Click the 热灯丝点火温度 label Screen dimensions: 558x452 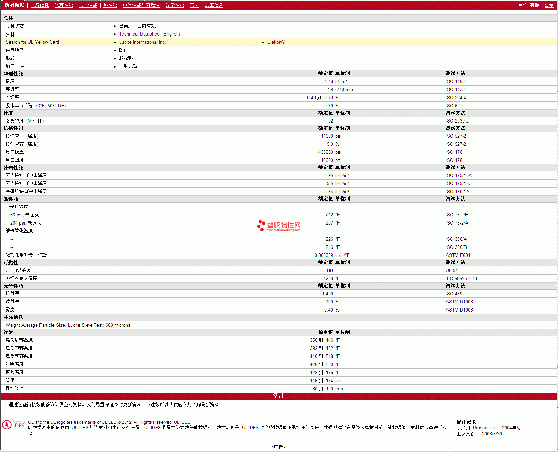pos(21,278)
